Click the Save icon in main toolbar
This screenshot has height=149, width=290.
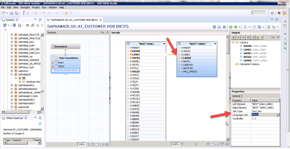(12, 13)
